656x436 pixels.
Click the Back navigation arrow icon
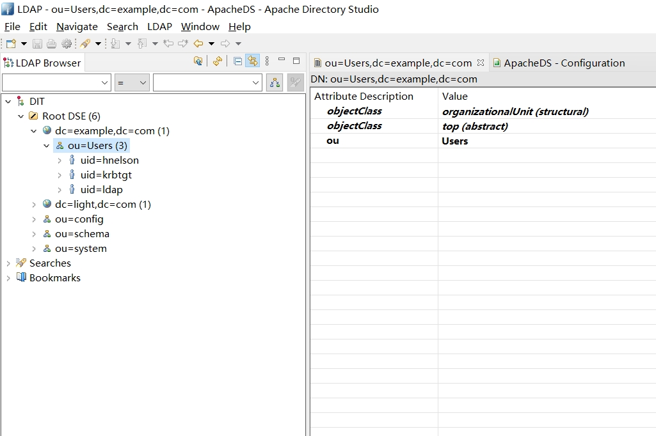198,43
